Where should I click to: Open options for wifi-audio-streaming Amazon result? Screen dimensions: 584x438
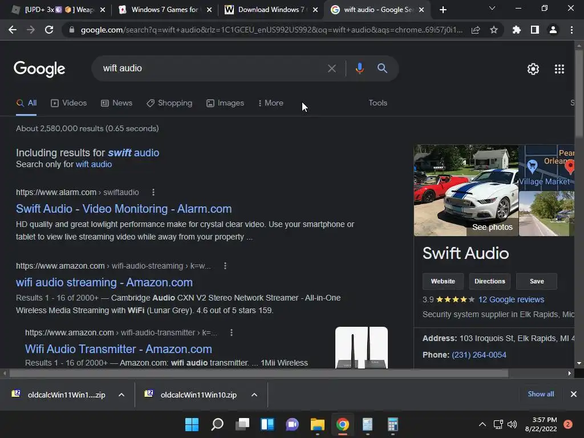225,266
